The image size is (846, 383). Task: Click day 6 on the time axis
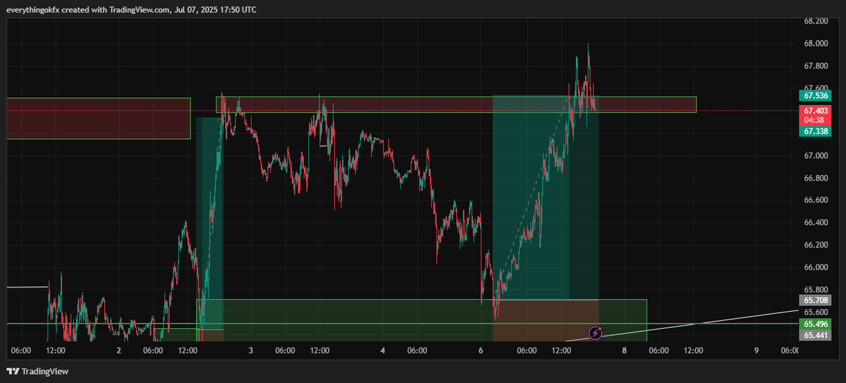(x=481, y=351)
